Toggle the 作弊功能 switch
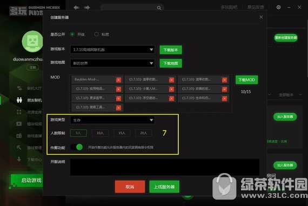 (77, 147)
